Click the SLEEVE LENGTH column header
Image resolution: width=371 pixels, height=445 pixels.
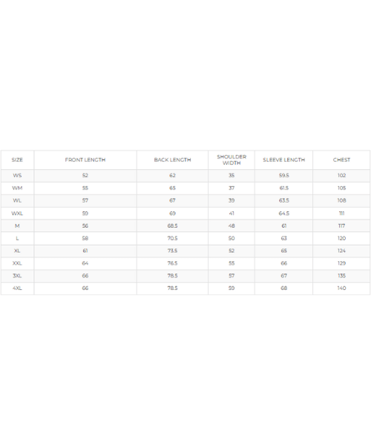coord(284,159)
